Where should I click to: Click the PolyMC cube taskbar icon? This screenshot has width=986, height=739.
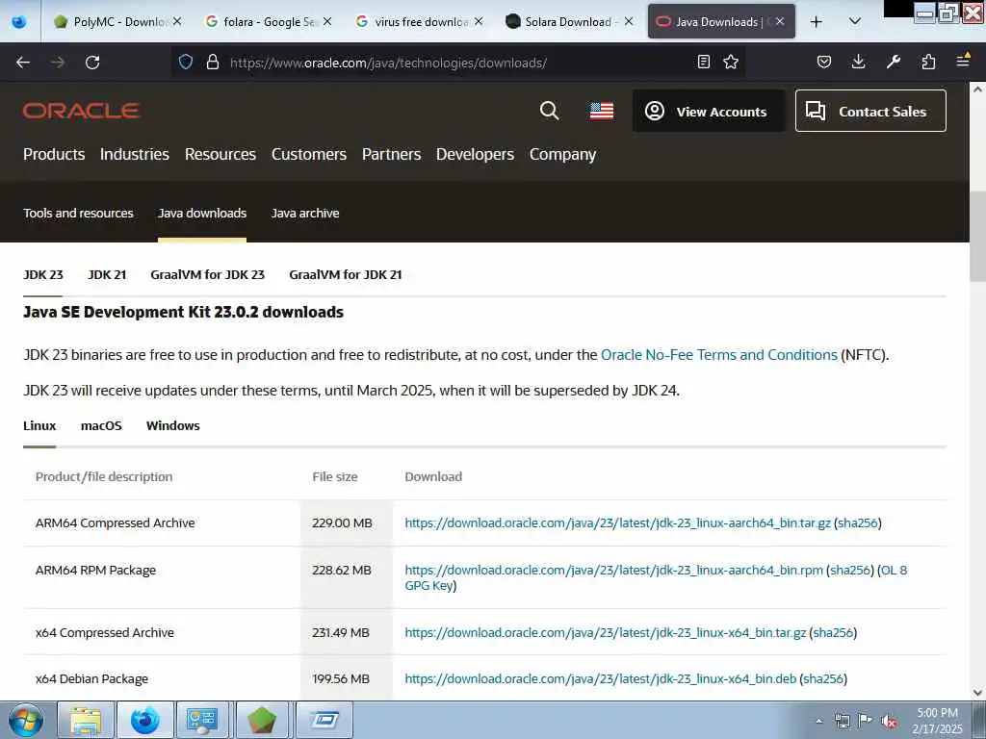click(262, 720)
